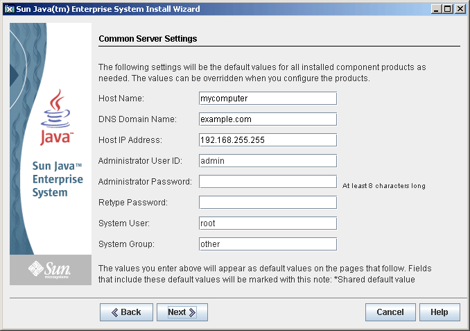The height and width of the screenshot is (331, 470).
Task: Click the Common Server Settings heading
Action: pyautogui.click(x=148, y=39)
